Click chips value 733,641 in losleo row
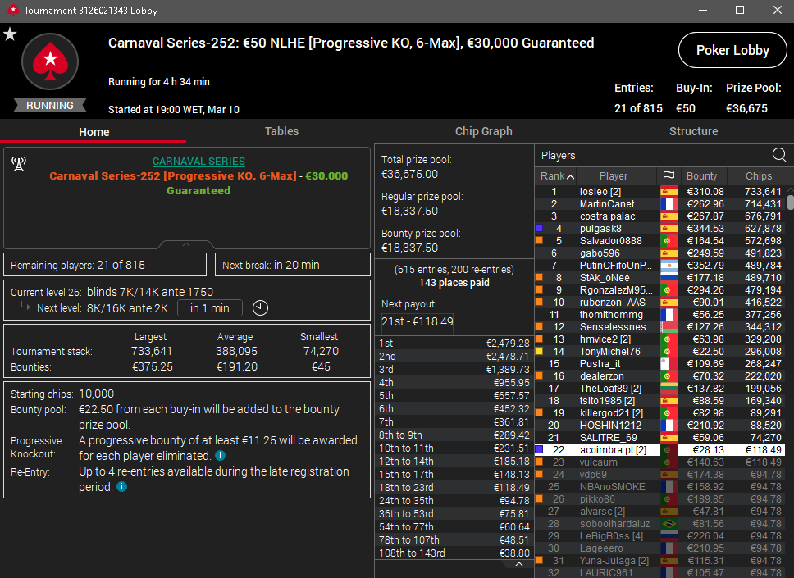The width and height of the screenshot is (794, 578). [763, 192]
